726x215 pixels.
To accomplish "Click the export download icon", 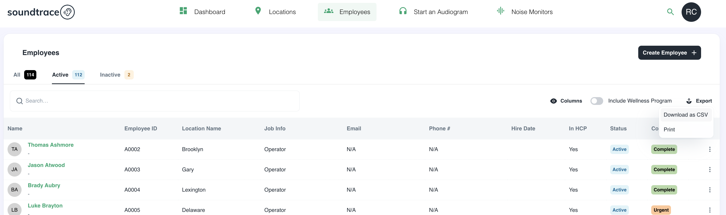I will click(x=689, y=101).
